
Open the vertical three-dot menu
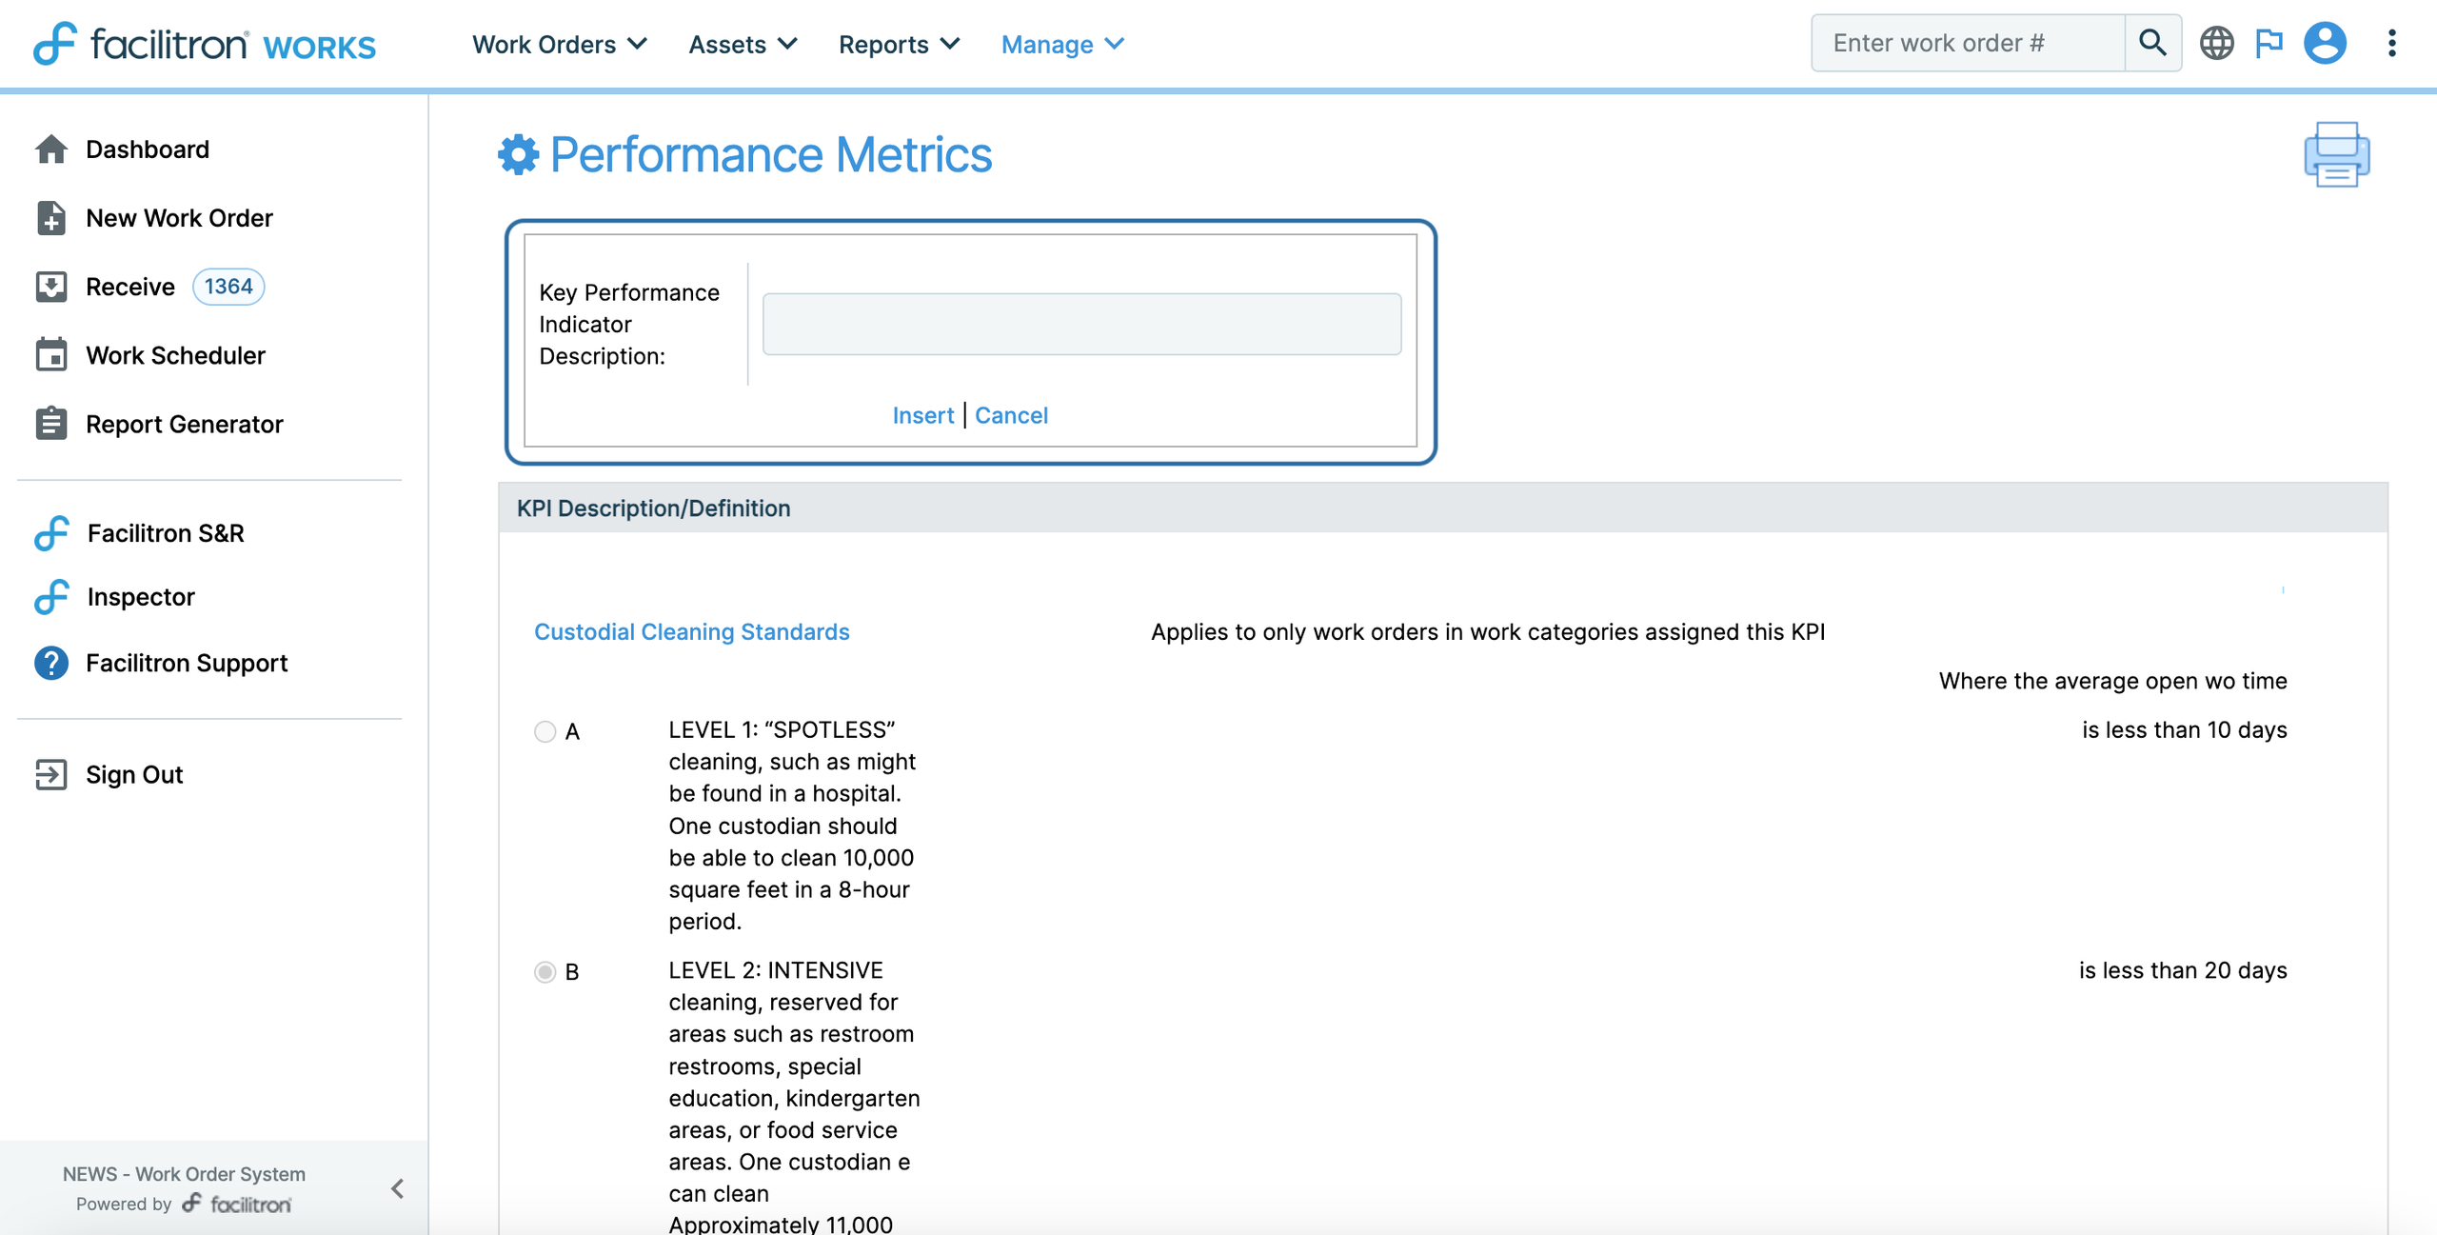pos(2391,43)
